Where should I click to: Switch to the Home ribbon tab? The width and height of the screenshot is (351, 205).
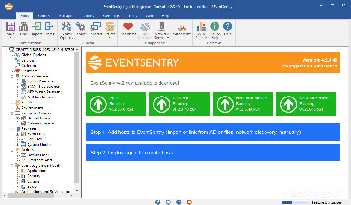coord(25,15)
